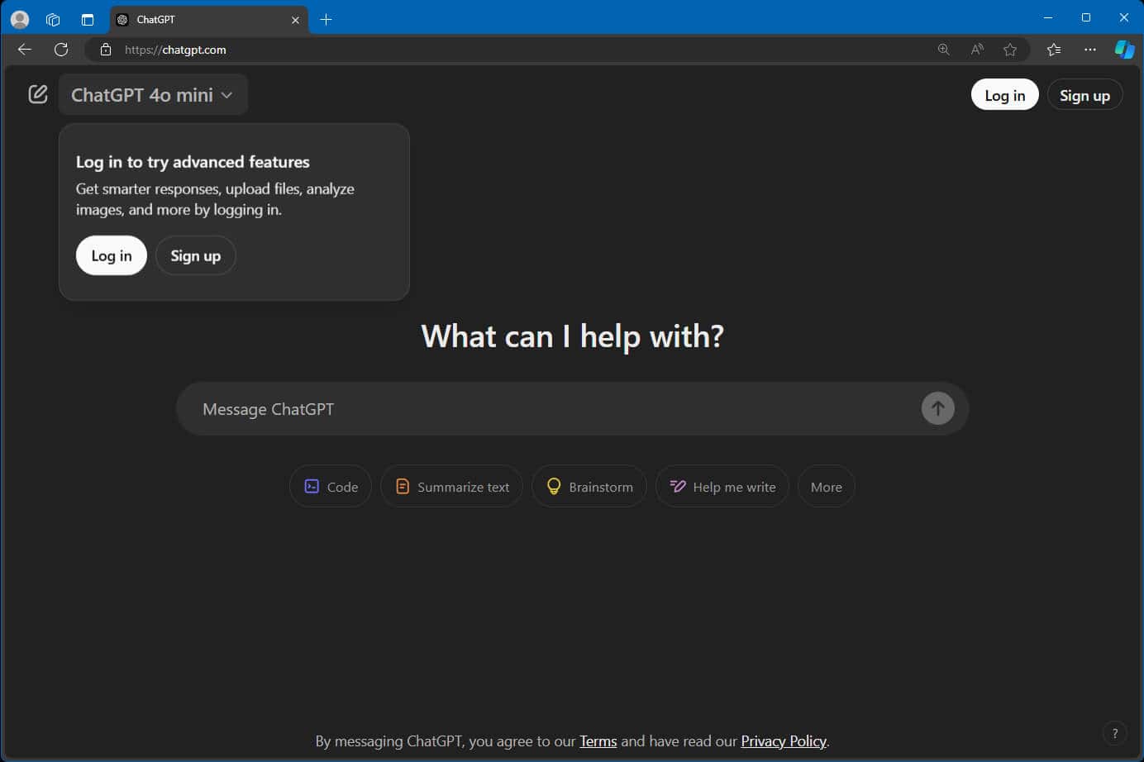
Task: Open the Privacy Policy link
Action: (783, 741)
